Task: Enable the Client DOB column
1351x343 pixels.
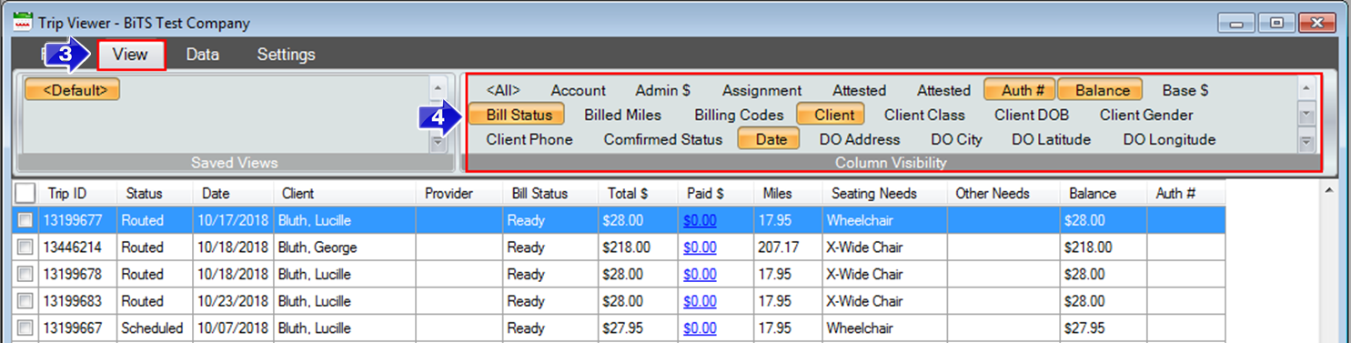Action: pos(1032,115)
